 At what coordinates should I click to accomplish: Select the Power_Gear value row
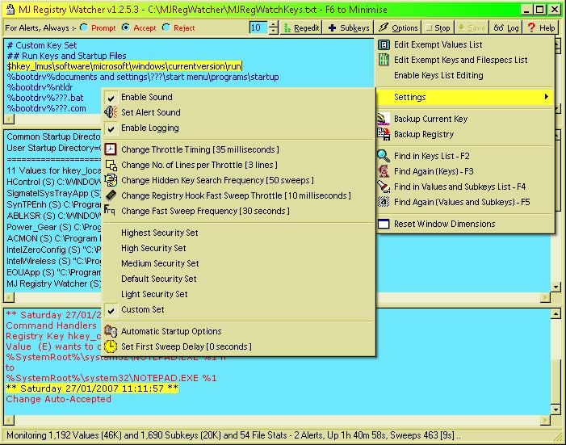tap(53, 227)
